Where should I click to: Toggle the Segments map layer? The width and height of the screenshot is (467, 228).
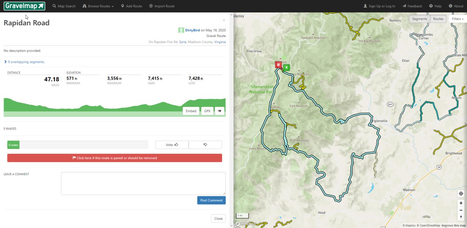pyautogui.click(x=419, y=19)
